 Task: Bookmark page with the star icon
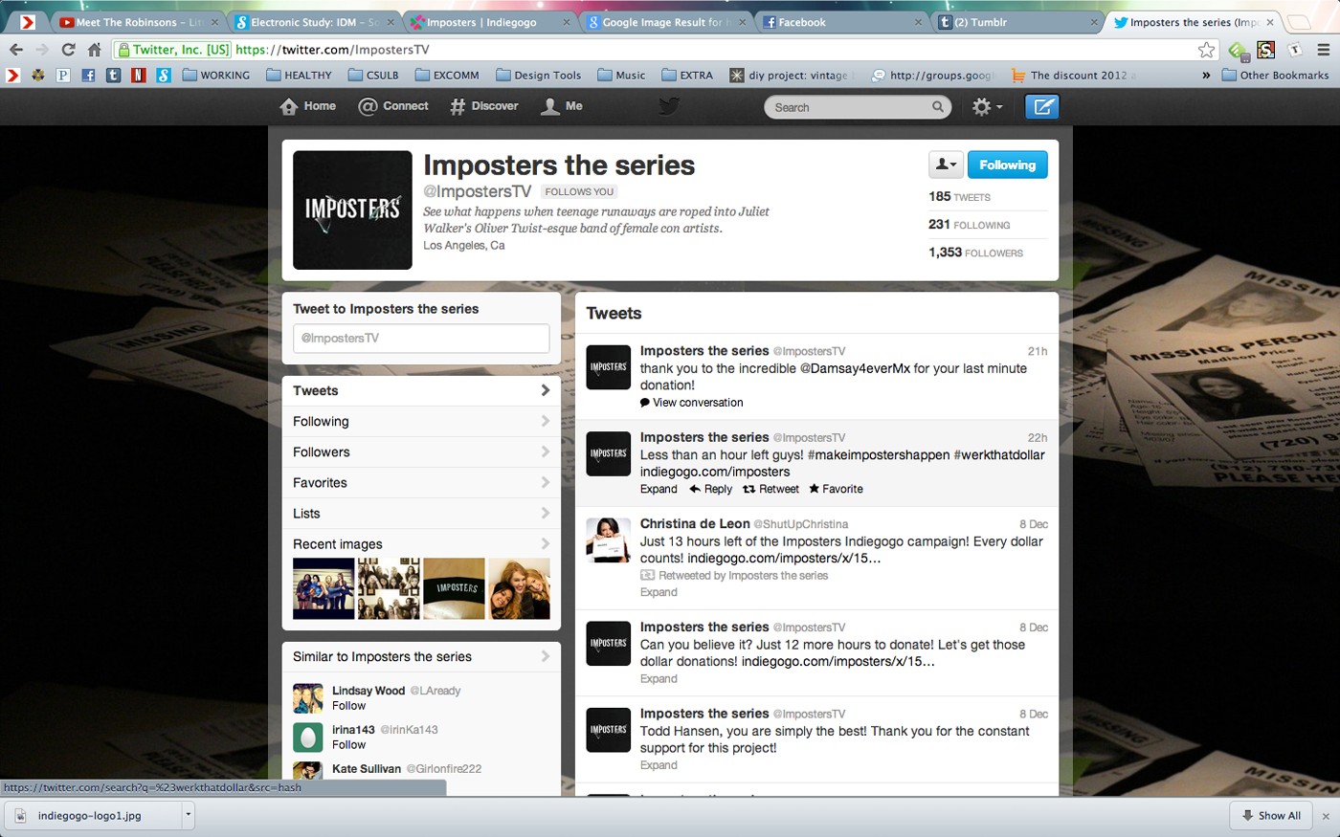(x=1207, y=50)
